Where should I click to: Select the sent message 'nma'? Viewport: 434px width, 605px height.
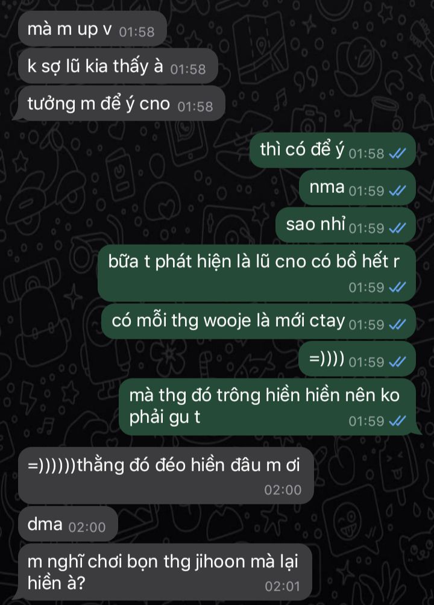357,187
